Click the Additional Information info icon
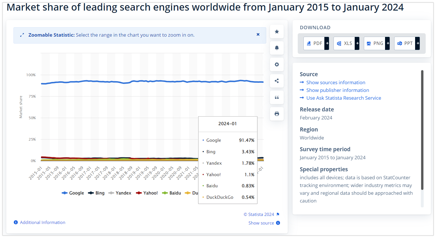 16,222
